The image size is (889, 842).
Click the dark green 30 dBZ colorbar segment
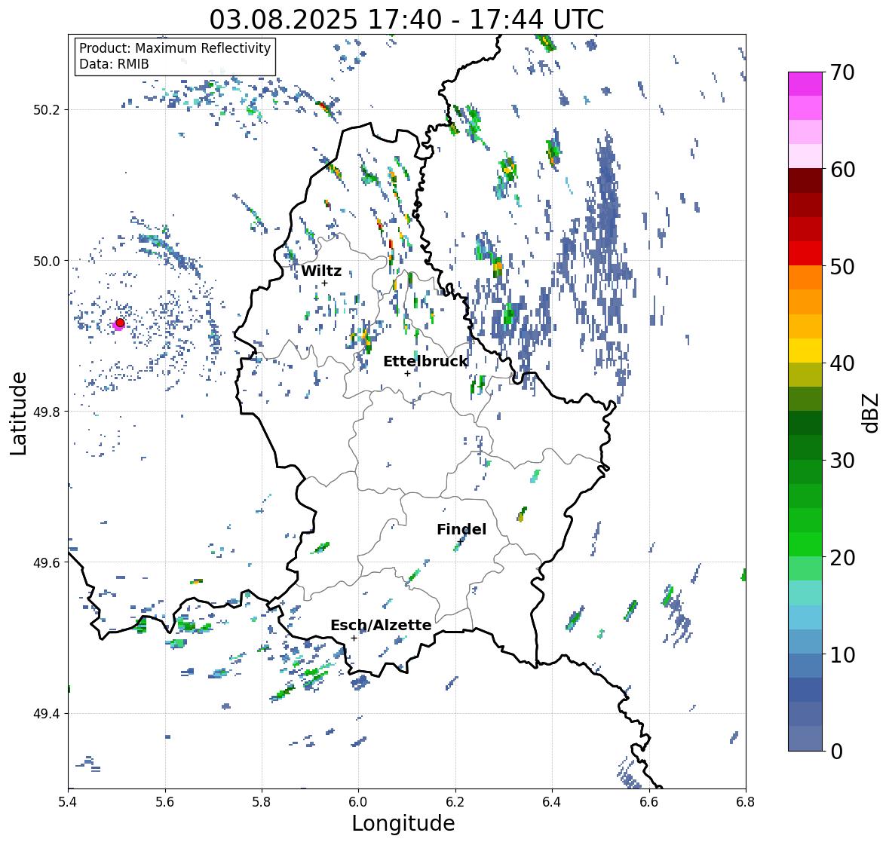[805, 447]
